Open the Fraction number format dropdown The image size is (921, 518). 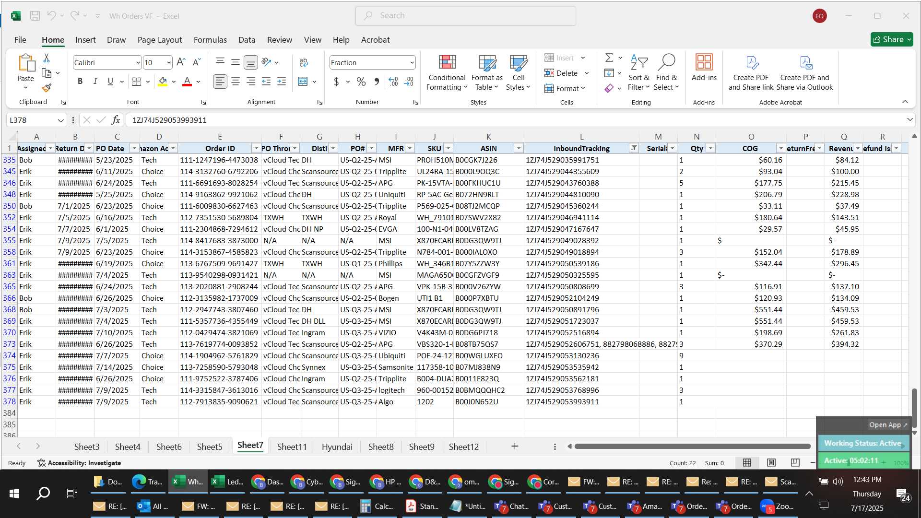click(412, 63)
